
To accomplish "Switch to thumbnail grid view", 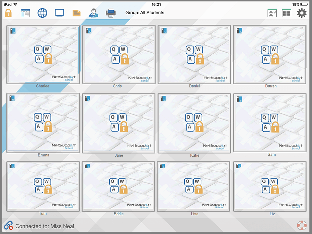I will click(272, 13).
